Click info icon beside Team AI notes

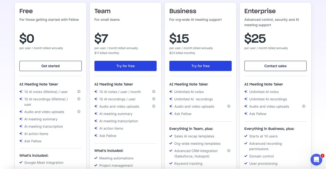(154, 92)
